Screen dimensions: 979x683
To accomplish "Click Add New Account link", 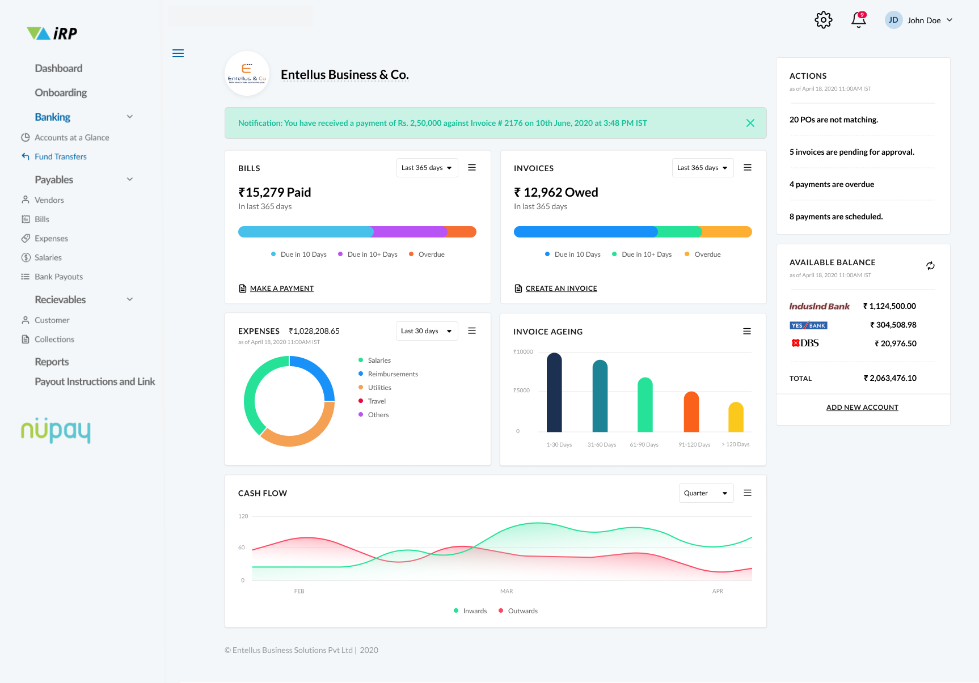I will point(862,408).
